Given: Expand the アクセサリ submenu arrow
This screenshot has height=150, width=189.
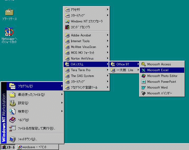Looking at the screenshot, I should (x=107, y=9).
